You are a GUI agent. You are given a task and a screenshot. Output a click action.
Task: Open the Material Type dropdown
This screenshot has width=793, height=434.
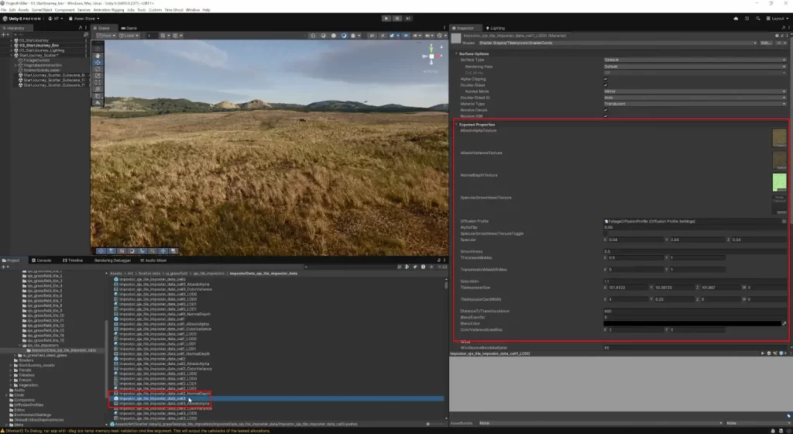695,104
